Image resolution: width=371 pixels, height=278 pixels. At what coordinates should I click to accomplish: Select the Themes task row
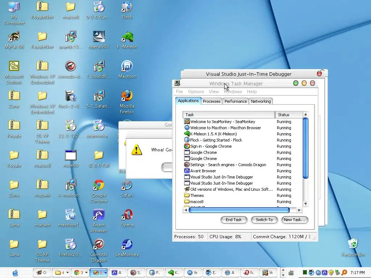coord(243,195)
